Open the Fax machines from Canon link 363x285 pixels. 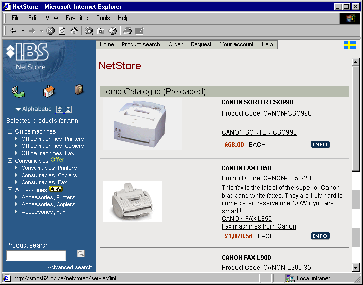pos(259,226)
